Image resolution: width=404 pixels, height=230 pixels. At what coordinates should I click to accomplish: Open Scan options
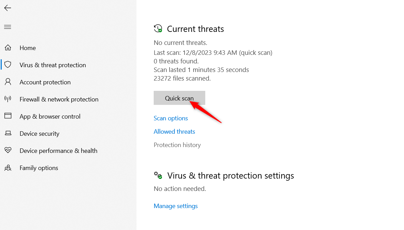pos(171,118)
